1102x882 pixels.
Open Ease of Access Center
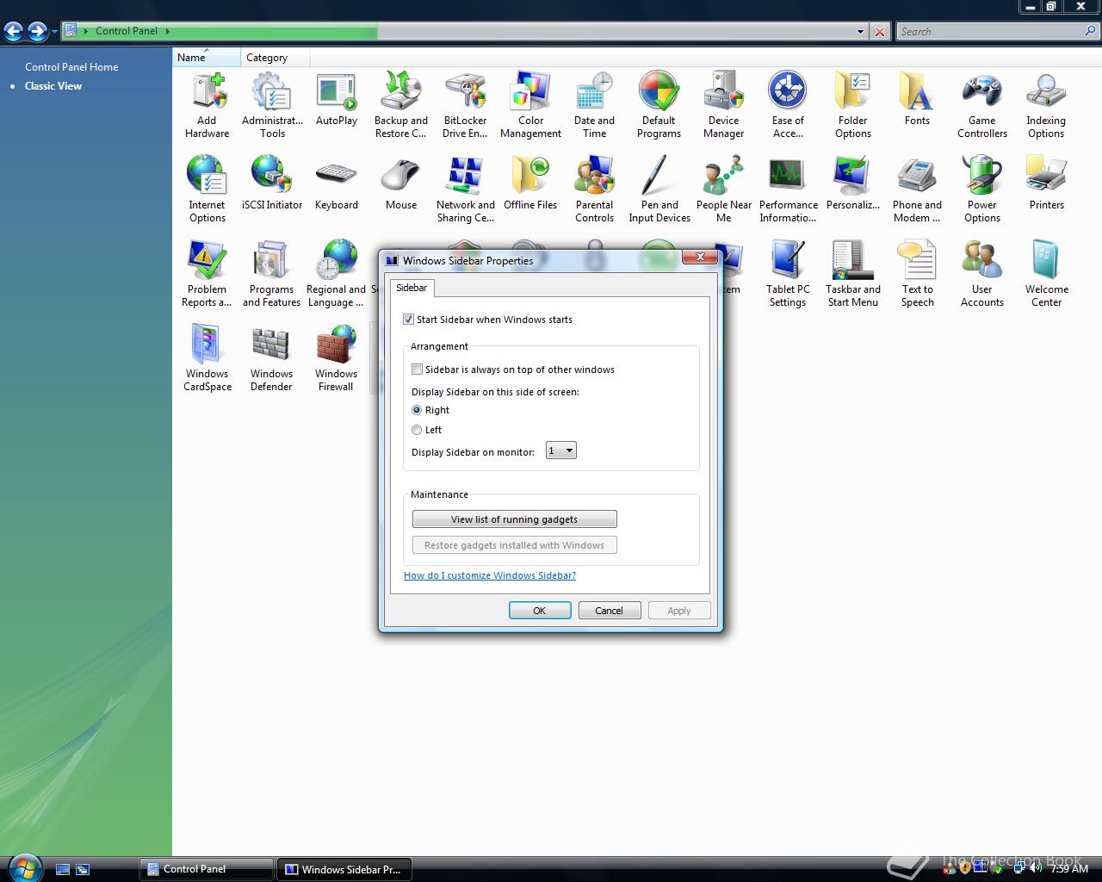(x=788, y=105)
